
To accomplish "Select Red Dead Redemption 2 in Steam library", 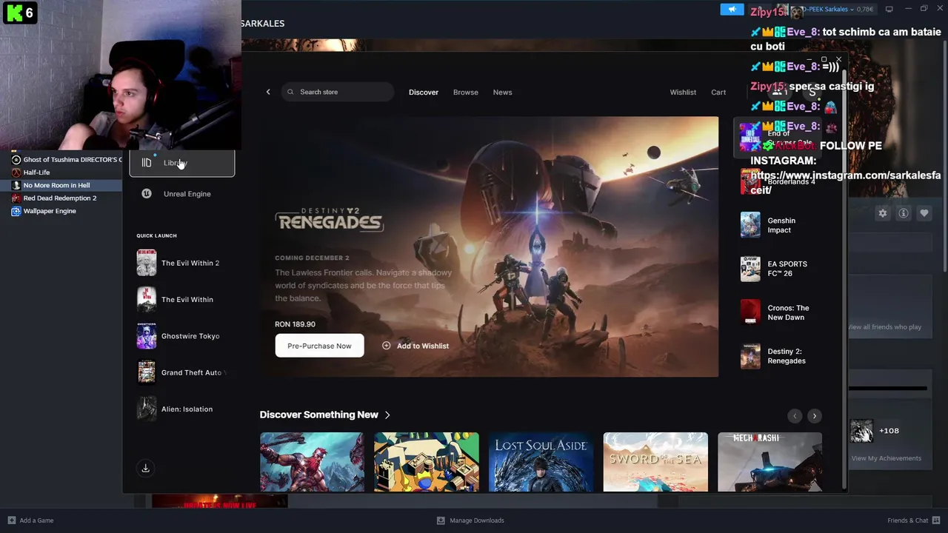I will (60, 198).
